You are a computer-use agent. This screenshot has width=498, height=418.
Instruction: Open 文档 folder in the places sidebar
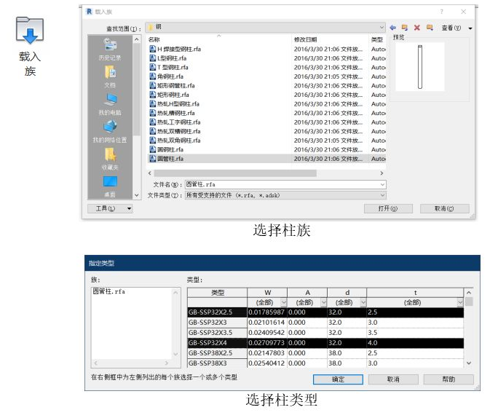[x=110, y=76]
